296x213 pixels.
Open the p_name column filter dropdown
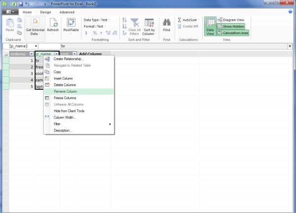tap(56, 54)
